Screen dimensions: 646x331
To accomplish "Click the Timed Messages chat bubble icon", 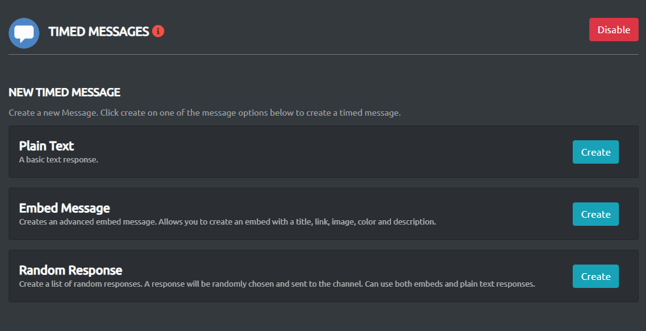I will click(24, 33).
